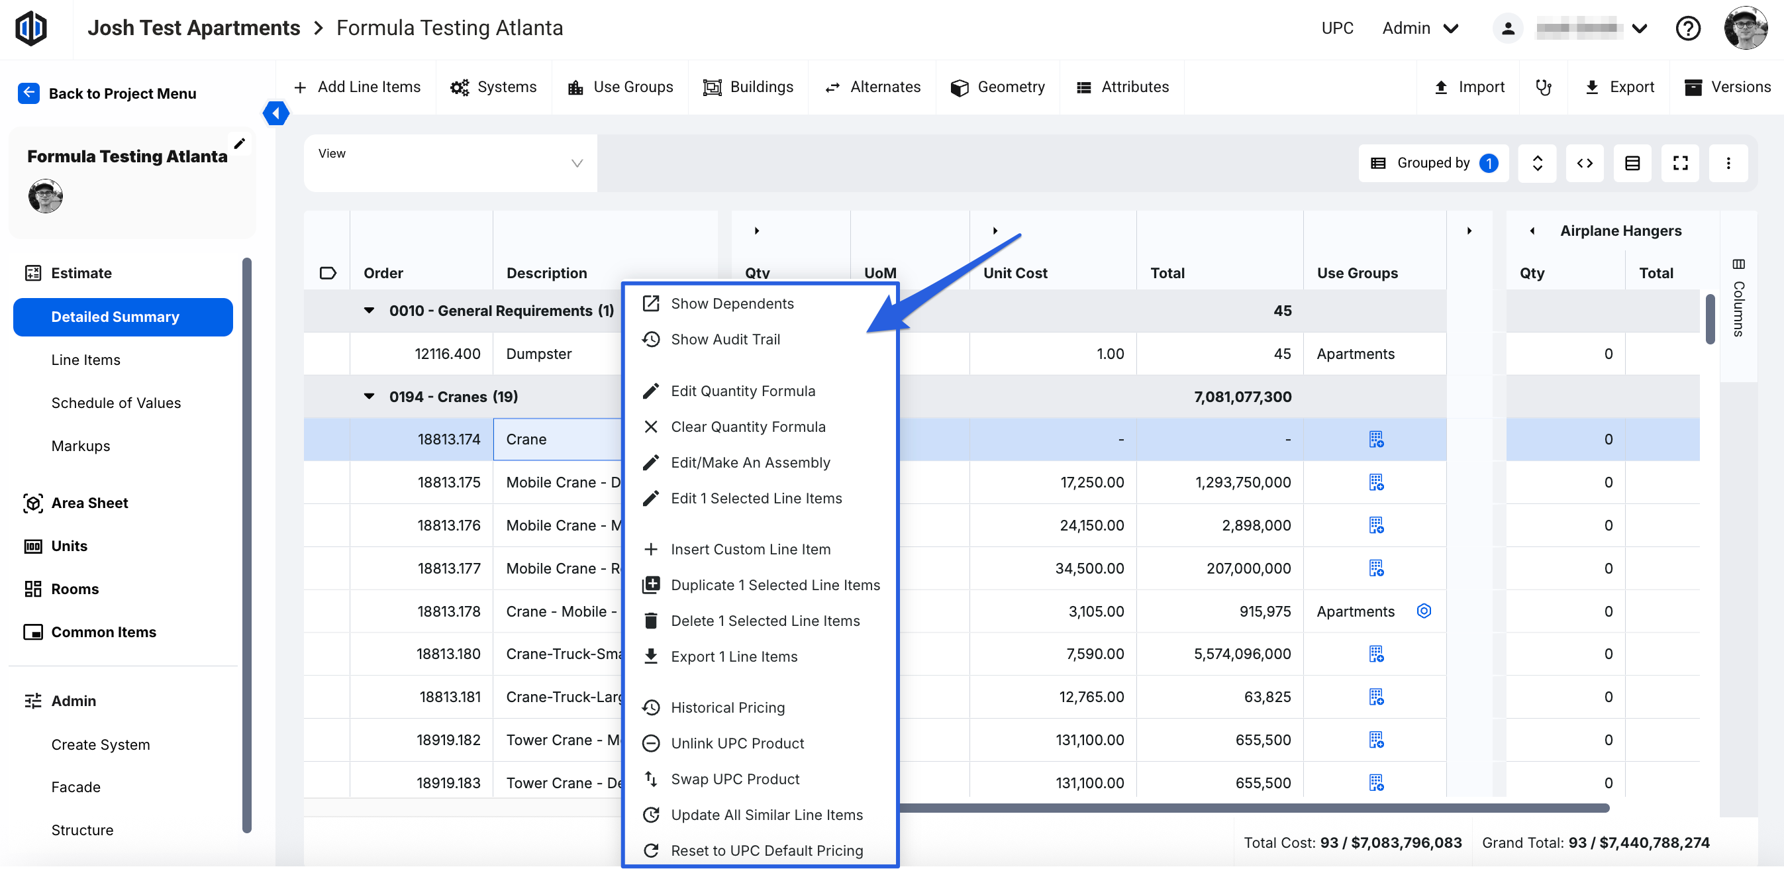Collapse the left sidebar with blue arrow
The image size is (1784, 869).
[275, 113]
